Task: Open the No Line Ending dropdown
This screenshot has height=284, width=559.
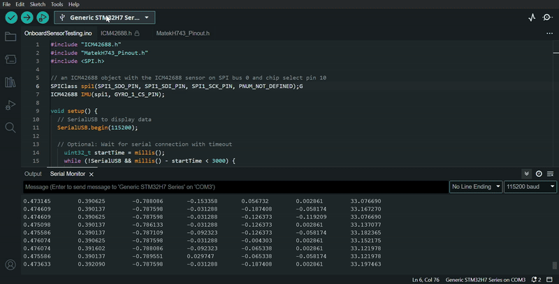Action: pyautogui.click(x=476, y=187)
